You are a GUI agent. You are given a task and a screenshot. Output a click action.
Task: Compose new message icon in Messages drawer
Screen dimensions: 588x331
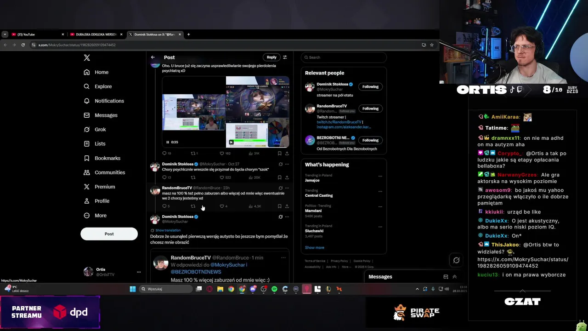pyautogui.click(x=446, y=277)
